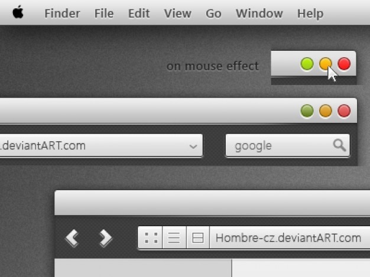
Task: Open the Edit menu
Action: pyautogui.click(x=139, y=13)
